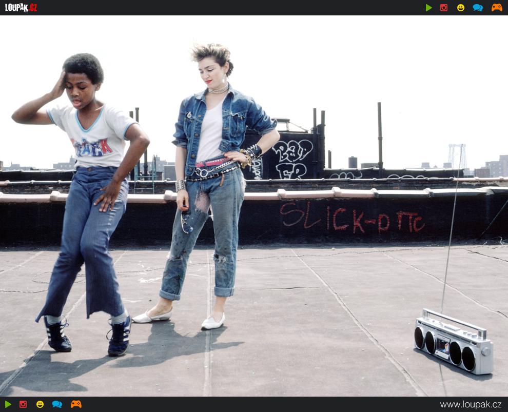Click the blue chat bubbles icon in the footer
Image resolution: width=508 pixels, height=412 pixels.
click(57, 404)
